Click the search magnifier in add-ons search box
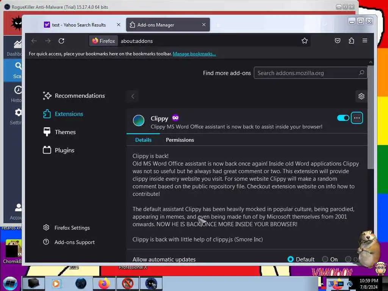Viewport: 388px width, 291px height. 361,73
